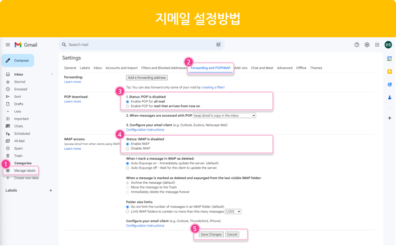
Task: Click the Gmail logo
Action: 26,45
